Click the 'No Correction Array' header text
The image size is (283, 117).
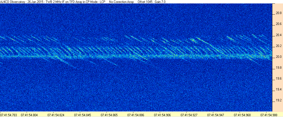(x=121, y=2)
